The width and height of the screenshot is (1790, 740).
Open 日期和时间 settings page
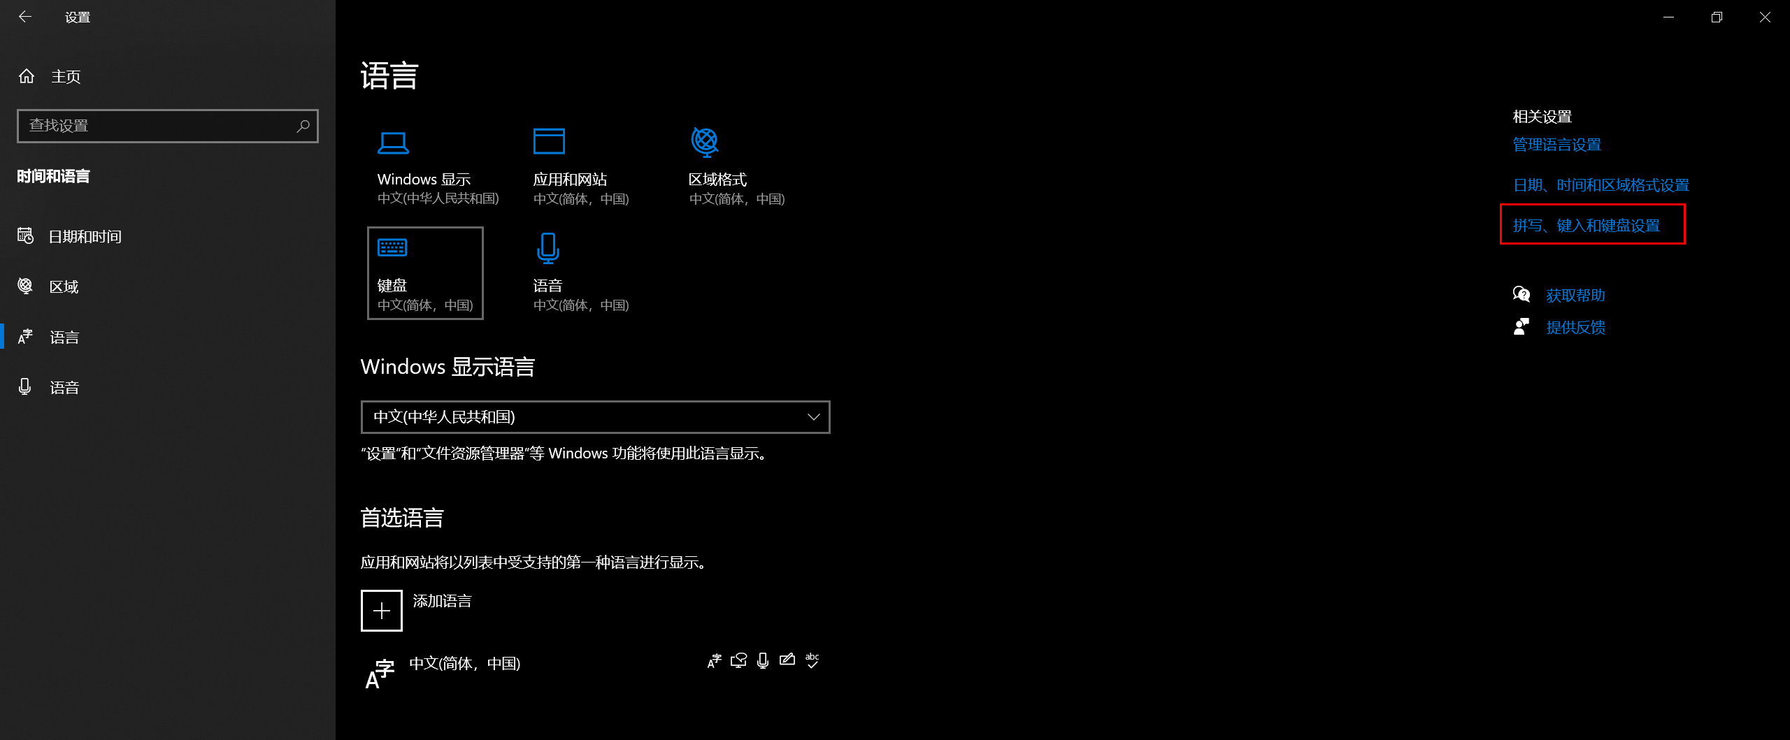coord(85,236)
